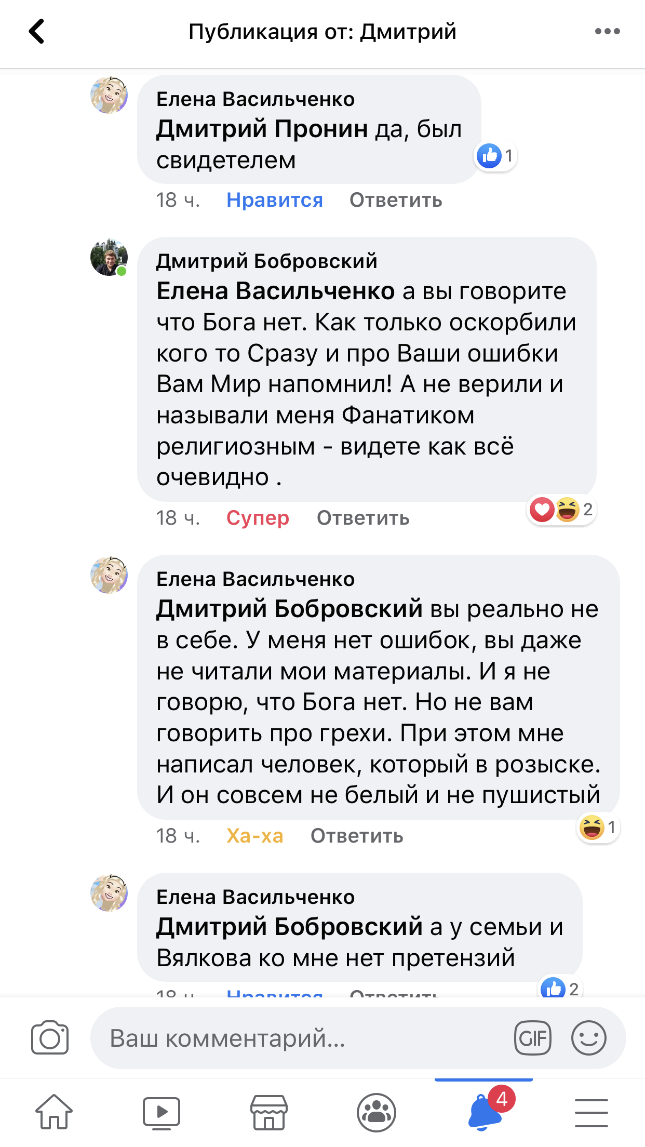Open the hamburger menu tab

coord(591,1112)
